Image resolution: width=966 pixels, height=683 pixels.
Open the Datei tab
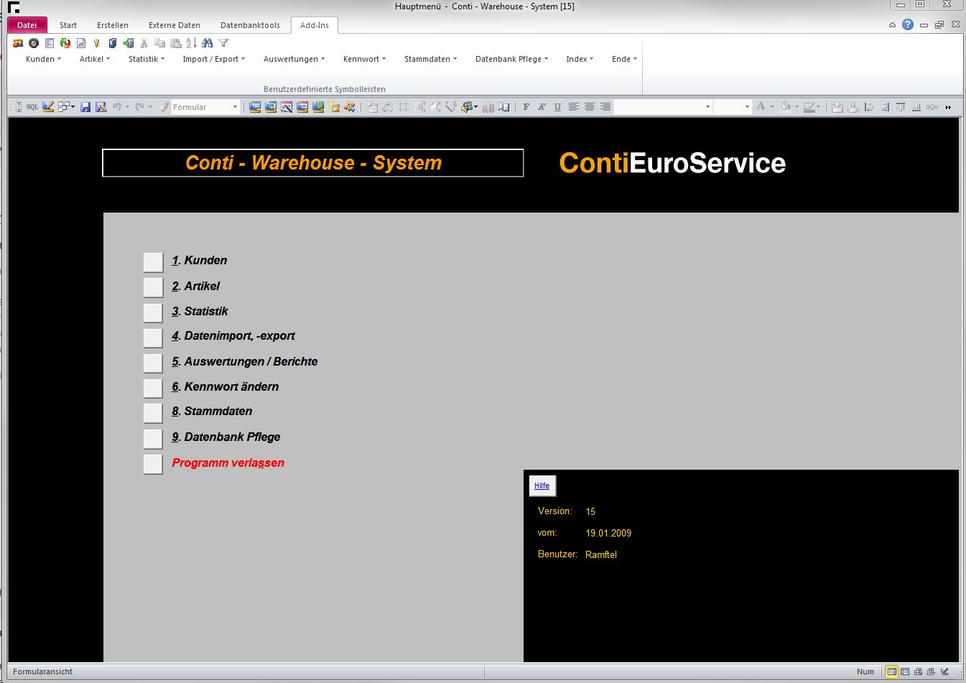tap(27, 25)
